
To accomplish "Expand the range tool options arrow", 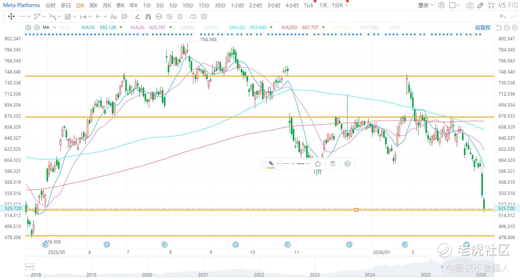I will (x=90, y=17).
